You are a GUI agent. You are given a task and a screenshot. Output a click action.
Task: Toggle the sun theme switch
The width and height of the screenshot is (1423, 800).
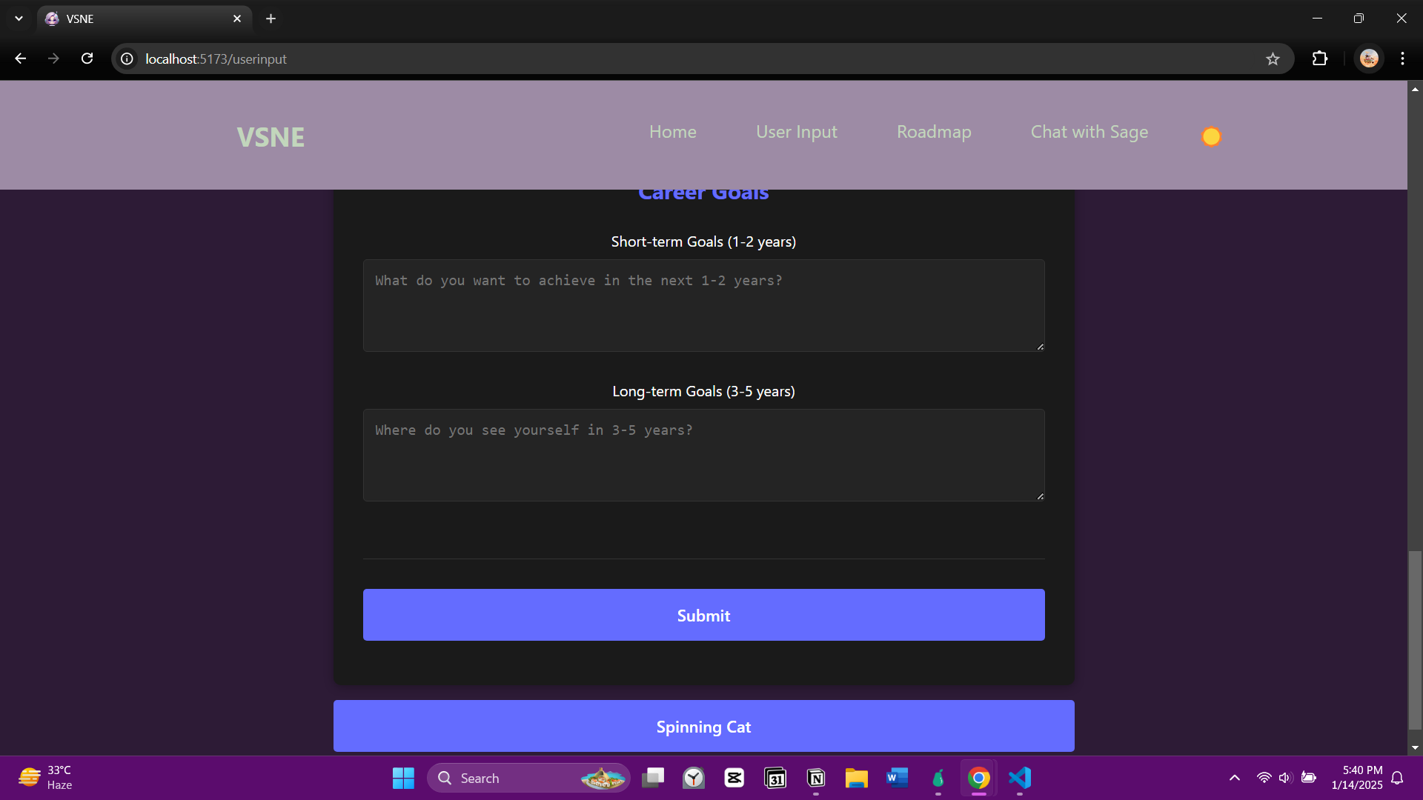pos(1211,136)
